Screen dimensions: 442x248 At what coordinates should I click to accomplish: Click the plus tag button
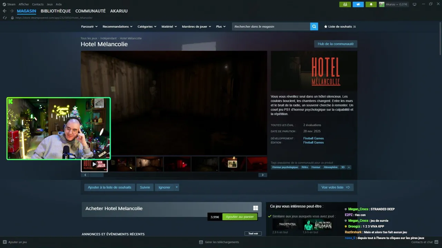349,167
